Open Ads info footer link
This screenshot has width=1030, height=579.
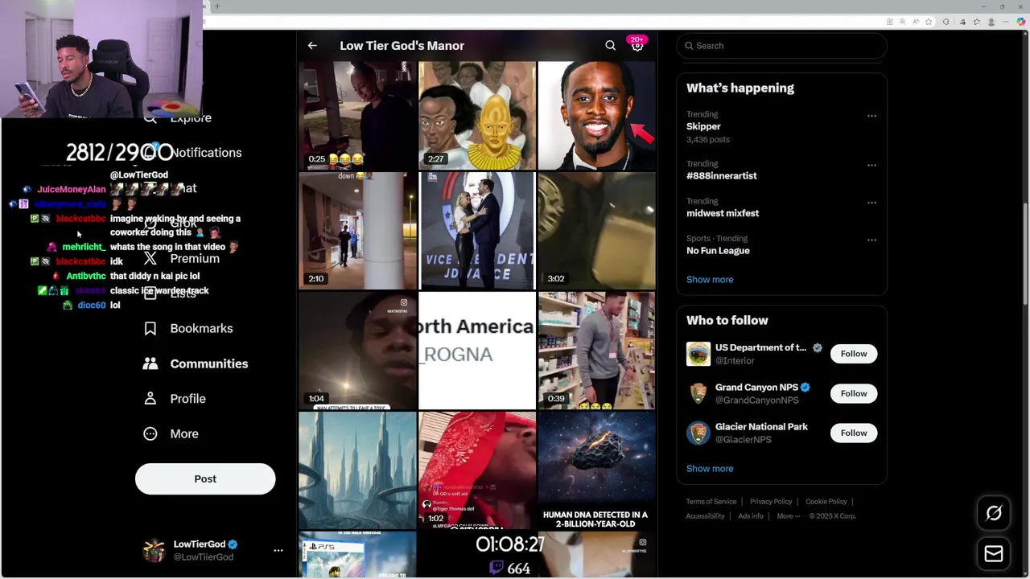(751, 516)
